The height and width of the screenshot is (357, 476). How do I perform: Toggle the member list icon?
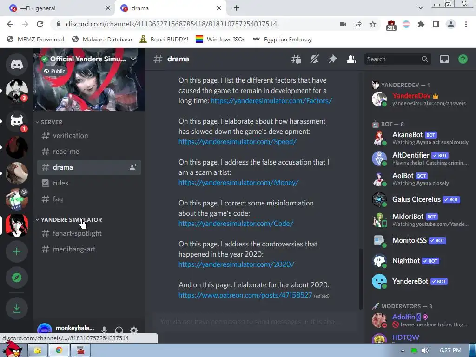pyautogui.click(x=351, y=59)
